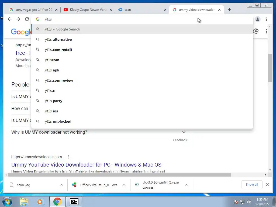
Task: Switch to sony vegas pro 14 tab
Action: [33, 10]
